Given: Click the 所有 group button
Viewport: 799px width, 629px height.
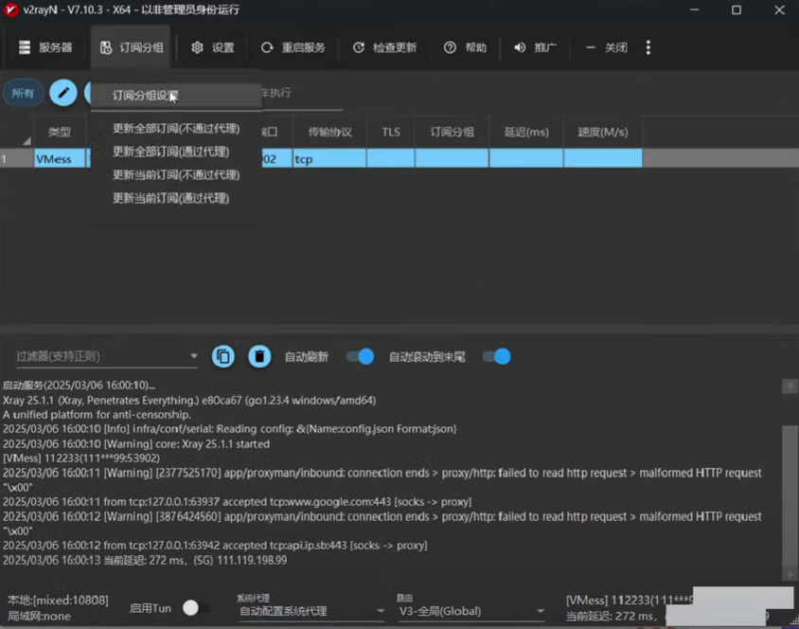Looking at the screenshot, I should pos(23,93).
